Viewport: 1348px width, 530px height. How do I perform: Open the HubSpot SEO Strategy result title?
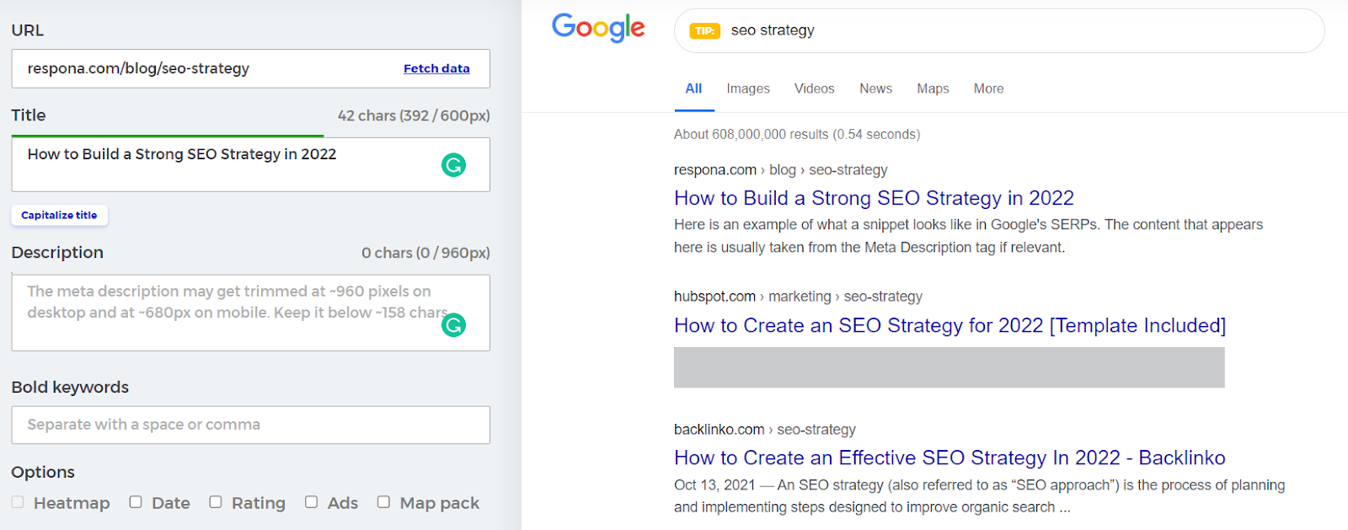949,325
